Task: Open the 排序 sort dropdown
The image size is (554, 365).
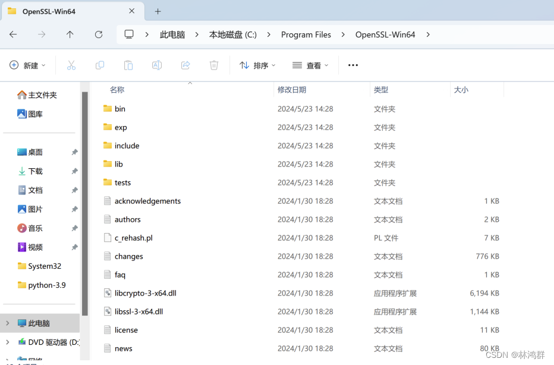Action: 257,65
